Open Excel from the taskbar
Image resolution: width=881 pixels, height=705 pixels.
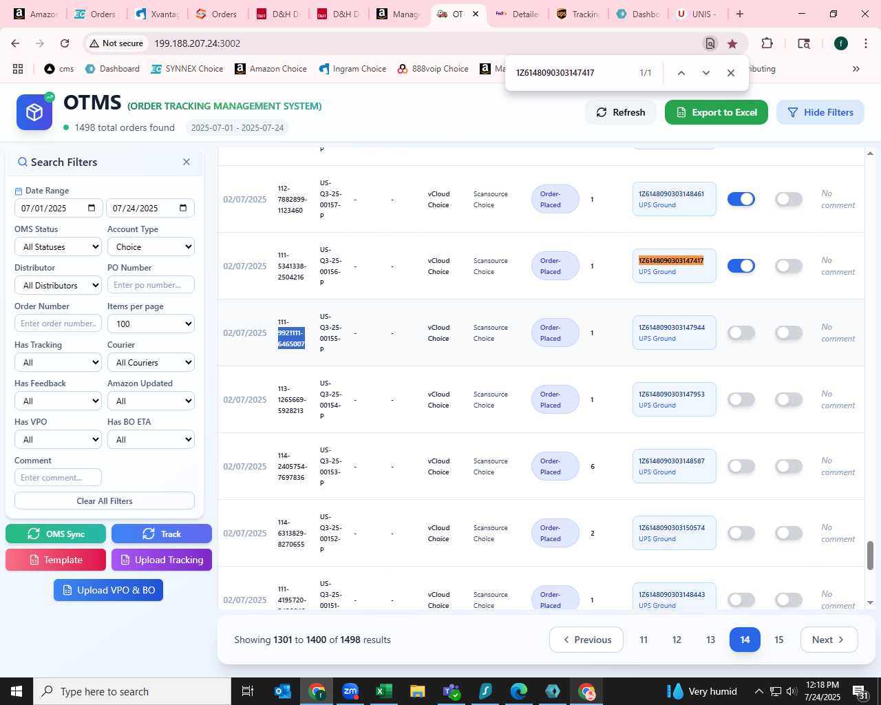click(x=384, y=691)
